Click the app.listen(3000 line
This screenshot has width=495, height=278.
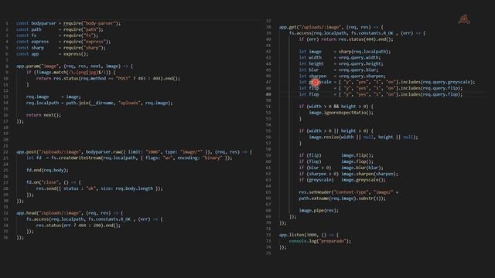pos(309,235)
